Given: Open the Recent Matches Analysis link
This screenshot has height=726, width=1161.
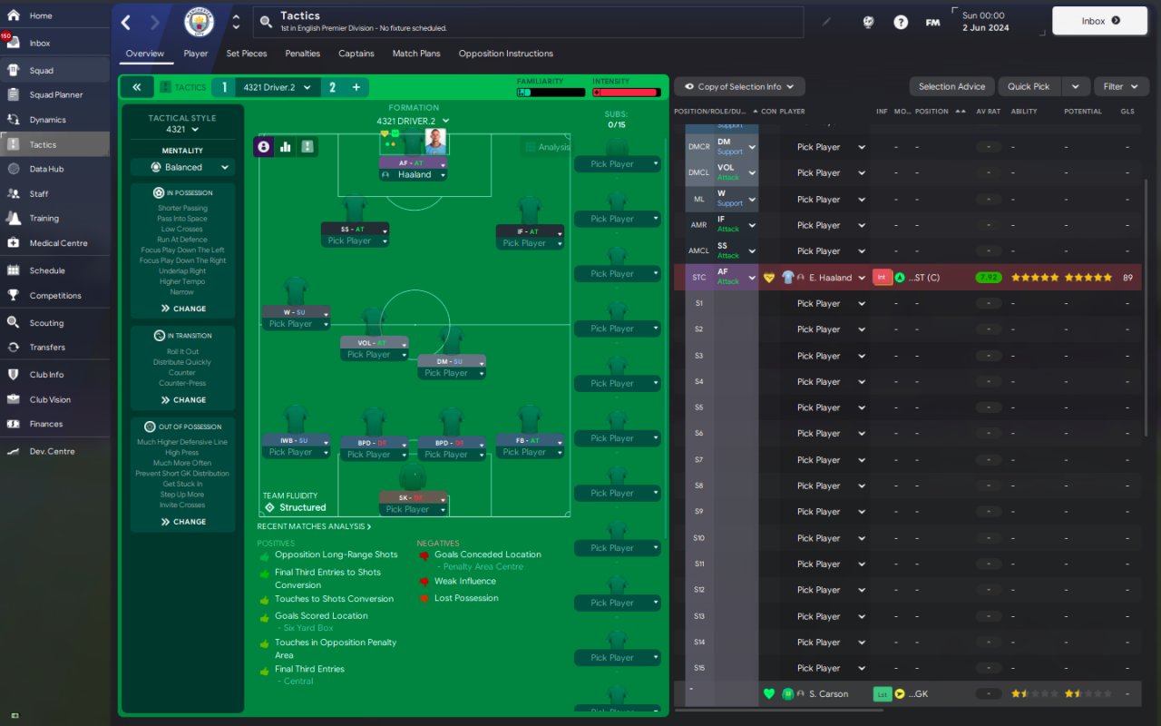Looking at the screenshot, I should click(x=314, y=526).
